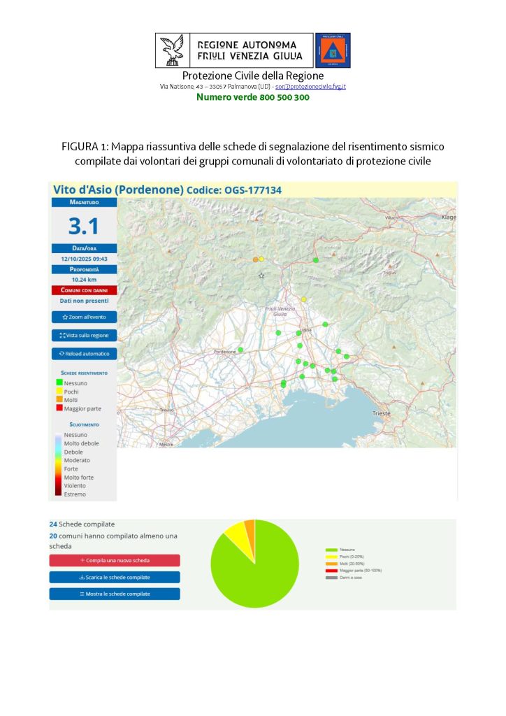Click the Protezione Civile badge logo
The image size is (506, 716).
click(333, 50)
